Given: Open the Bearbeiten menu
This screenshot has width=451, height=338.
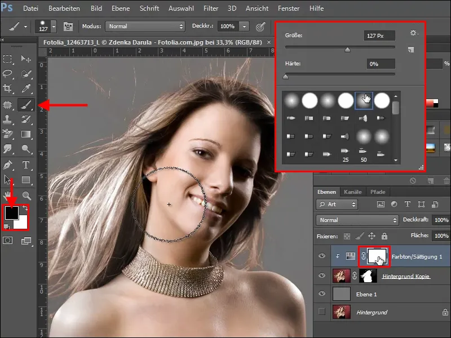Looking at the screenshot, I should [64, 8].
